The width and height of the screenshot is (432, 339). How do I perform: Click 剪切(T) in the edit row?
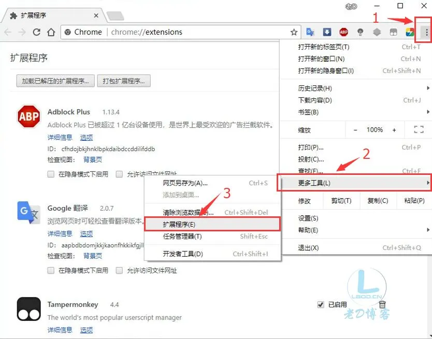coord(341,200)
